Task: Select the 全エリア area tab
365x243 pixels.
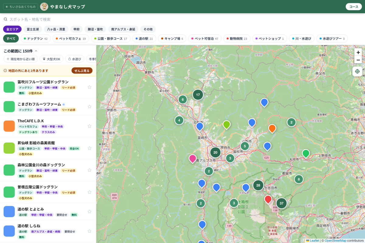Action: coord(12,29)
